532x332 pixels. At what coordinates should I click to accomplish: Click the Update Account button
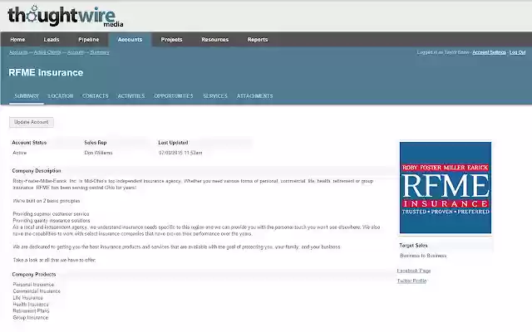(x=32, y=122)
